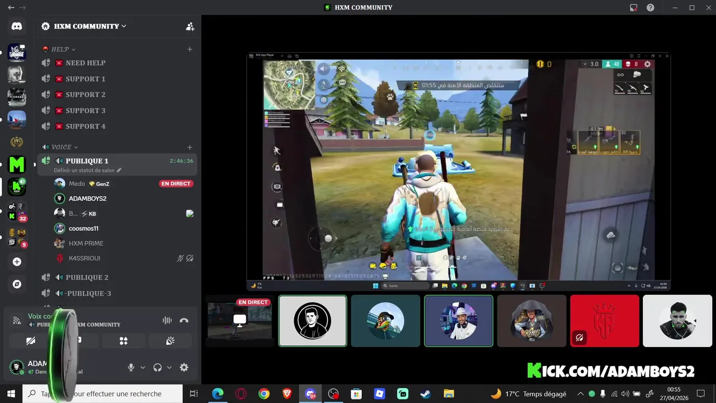Click the invite people icon
This screenshot has width=716, height=403.
190,26
